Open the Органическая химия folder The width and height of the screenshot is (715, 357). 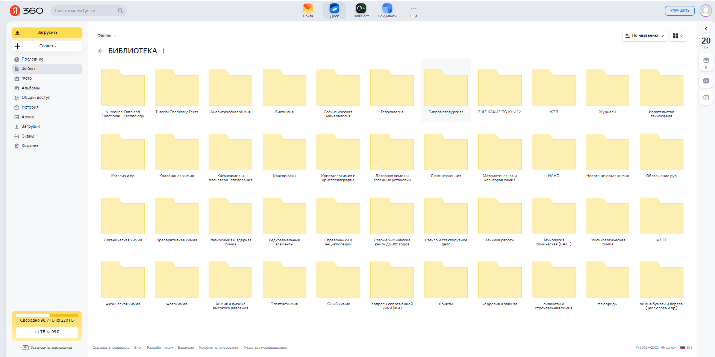tap(123, 219)
